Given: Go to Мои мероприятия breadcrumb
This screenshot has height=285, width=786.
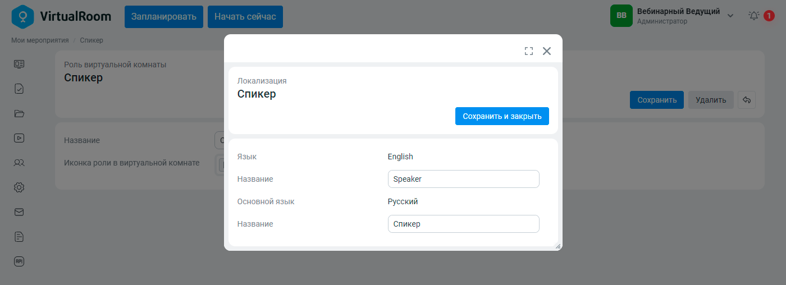Looking at the screenshot, I should (40, 40).
